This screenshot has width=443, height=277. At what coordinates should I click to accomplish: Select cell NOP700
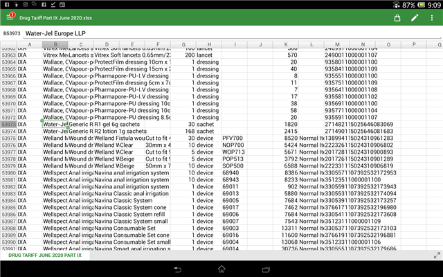pos(235,145)
